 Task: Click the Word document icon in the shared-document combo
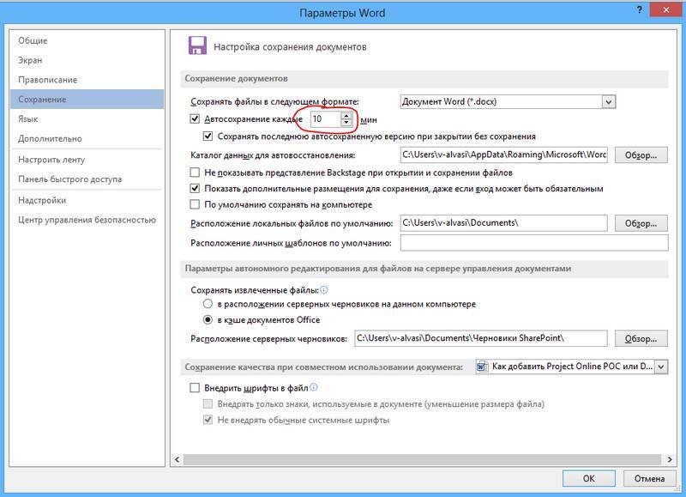click(482, 367)
